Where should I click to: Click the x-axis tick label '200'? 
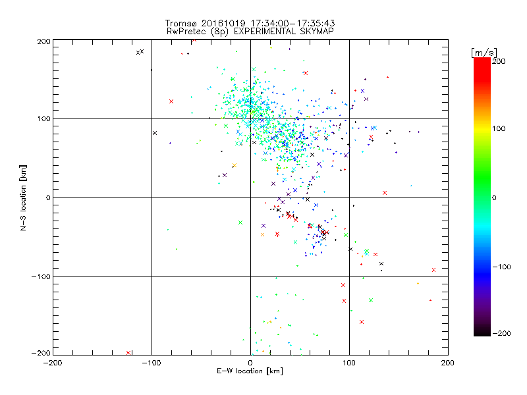pyautogui.click(x=448, y=363)
